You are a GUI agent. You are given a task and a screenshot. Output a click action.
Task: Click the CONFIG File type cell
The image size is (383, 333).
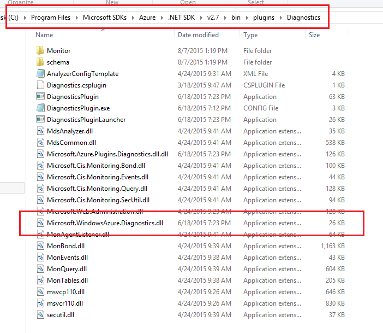coord(261,108)
